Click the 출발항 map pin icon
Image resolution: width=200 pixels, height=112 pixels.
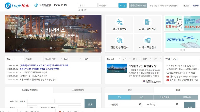pyautogui.click(x=140, y=104)
